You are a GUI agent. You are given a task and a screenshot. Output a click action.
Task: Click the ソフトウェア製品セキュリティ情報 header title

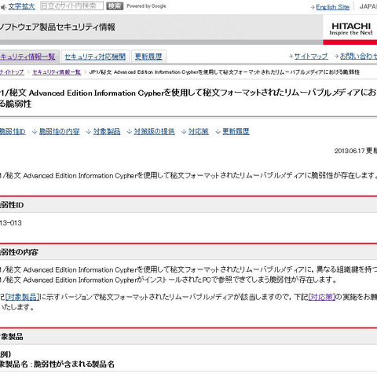pyautogui.click(x=57, y=27)
